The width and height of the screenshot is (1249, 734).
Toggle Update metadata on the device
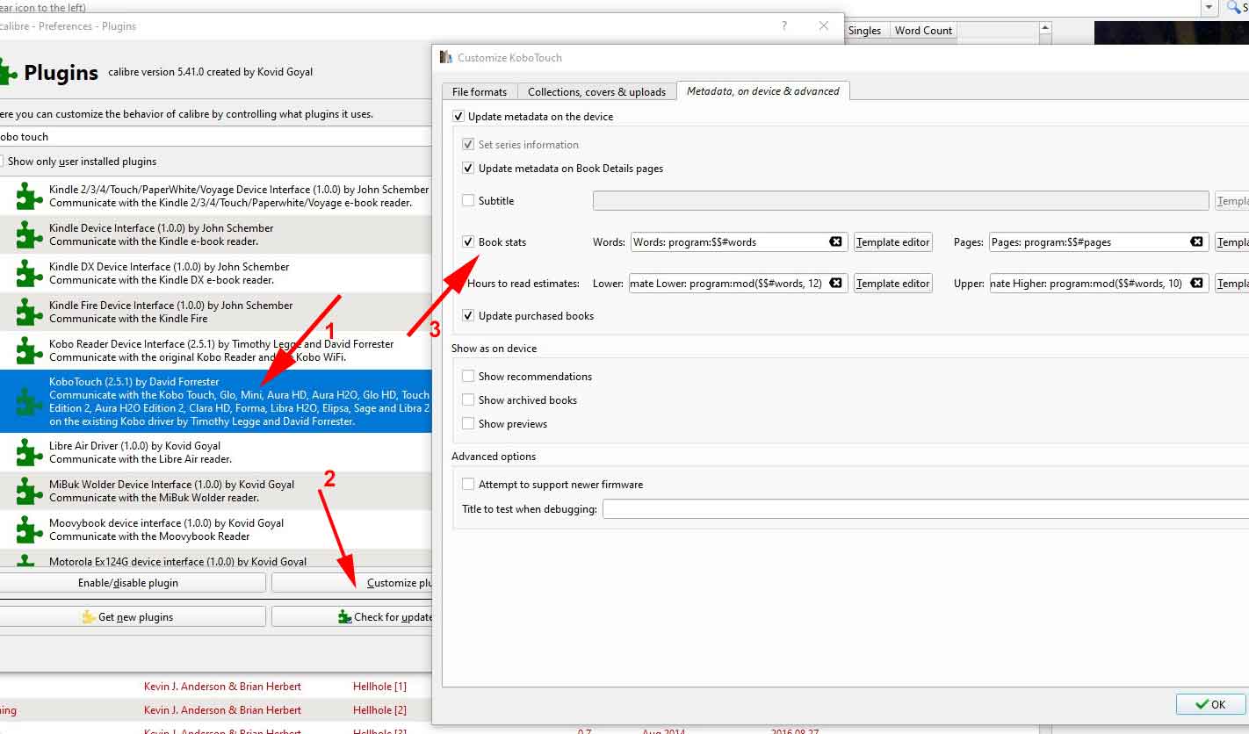(x=458, y=117)
